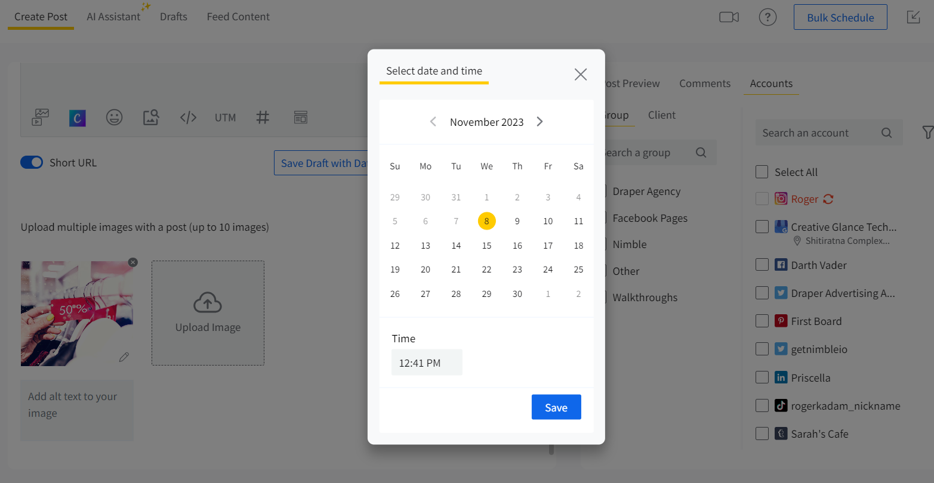Click the Bulk Schedule button
Screen dimensions: 934x483
pyautogui.click(x=840, y=17)
